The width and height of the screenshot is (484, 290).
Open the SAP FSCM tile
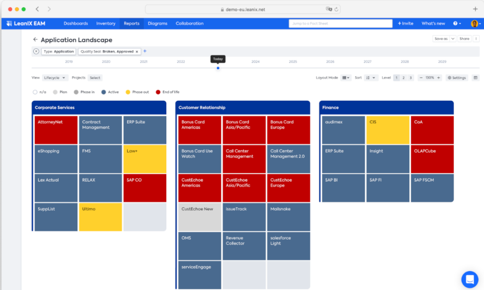432,188
